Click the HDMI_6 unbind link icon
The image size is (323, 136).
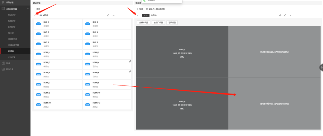click(130, 71)
